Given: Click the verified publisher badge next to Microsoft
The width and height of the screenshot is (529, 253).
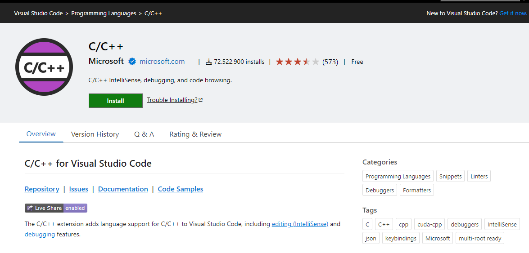Looking at the screenshot, I should (x=132, y=62).
